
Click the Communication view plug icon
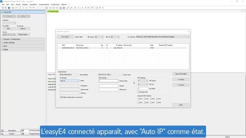23,130
